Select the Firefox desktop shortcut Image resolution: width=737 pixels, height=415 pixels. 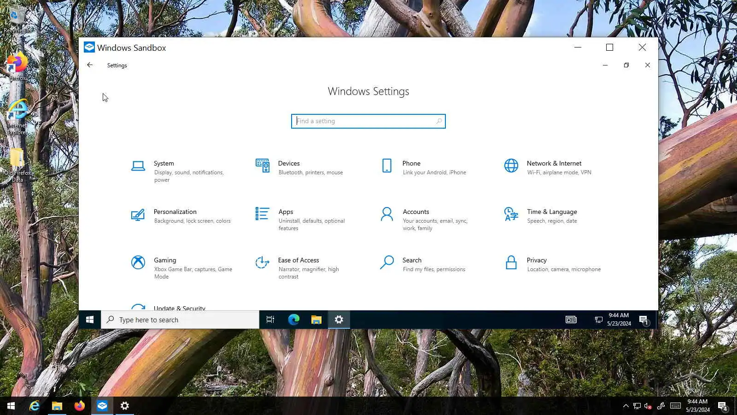click(18, 67)
